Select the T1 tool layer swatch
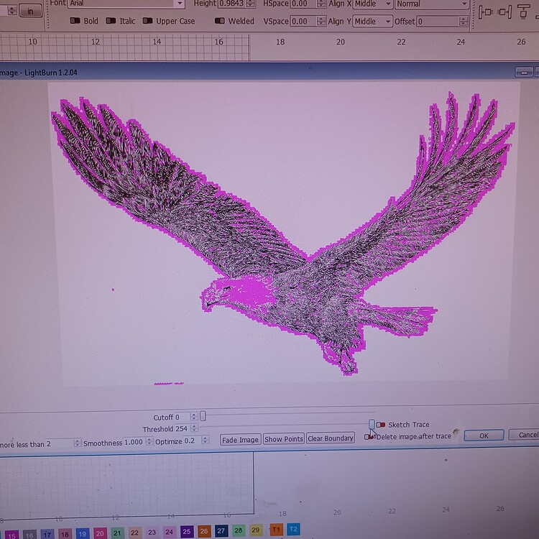Image resolution: width=539 pixels, height=539 pixels. point(276,530)
